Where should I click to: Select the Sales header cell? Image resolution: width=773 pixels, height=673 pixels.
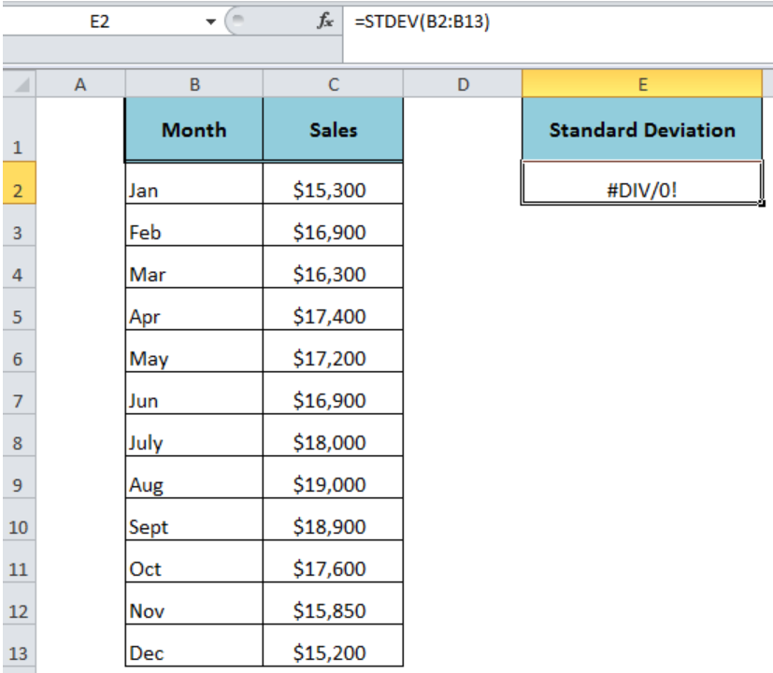[334, 129]
